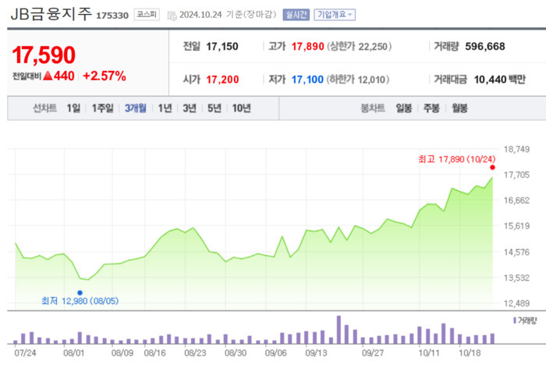
Task: Click the JB금융지주 stock name title
Action: tap(50, 13)
